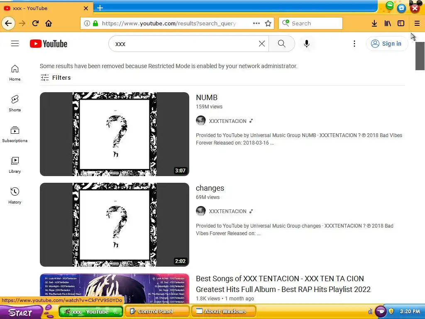Open the 'changes' video thumbnail
The image size is (425, 319).
(x=115, y=225)
